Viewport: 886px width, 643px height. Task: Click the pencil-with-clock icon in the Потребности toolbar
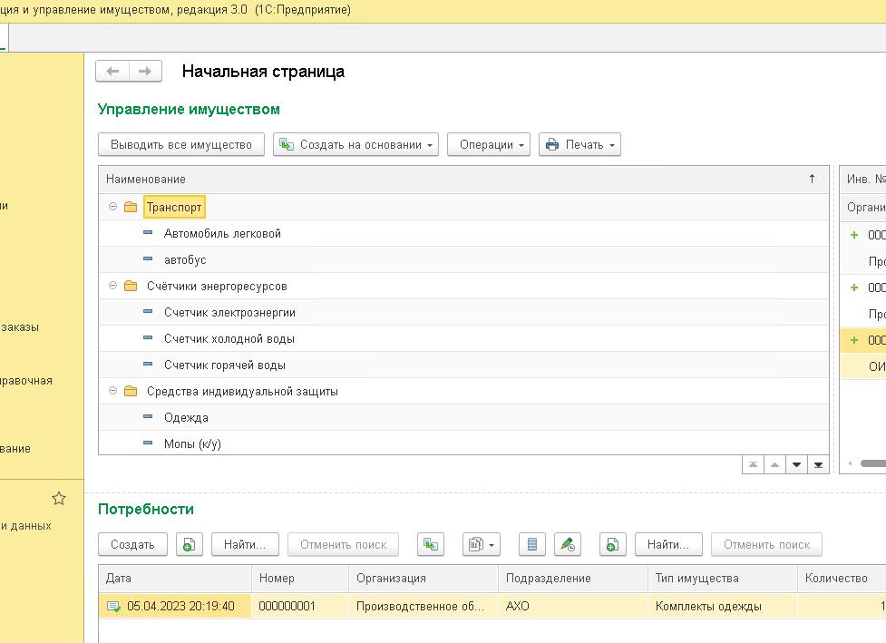coord(568,545)
